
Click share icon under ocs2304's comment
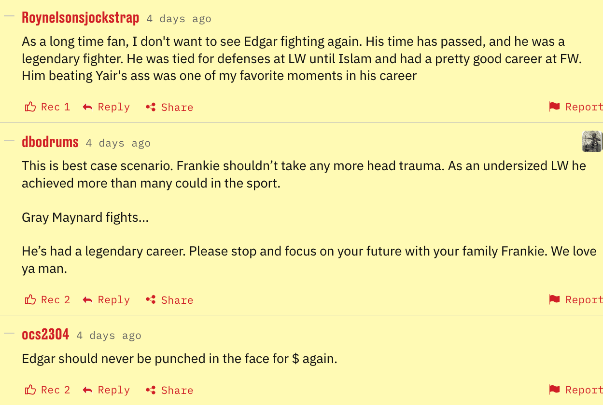pos(151,390)
